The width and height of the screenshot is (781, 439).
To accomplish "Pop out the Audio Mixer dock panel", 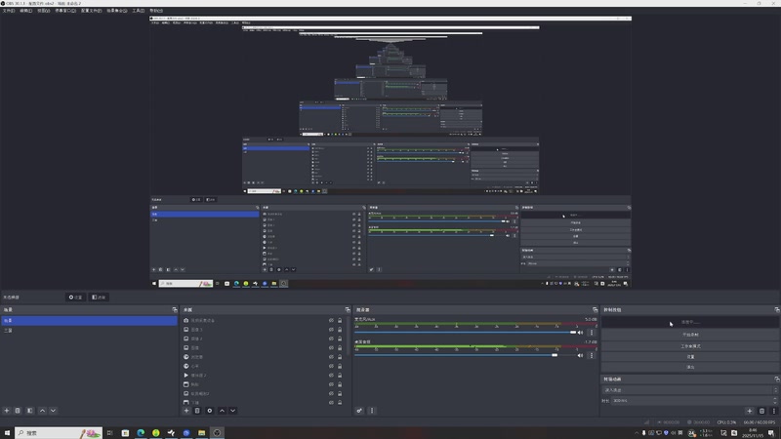I will 595,309.
